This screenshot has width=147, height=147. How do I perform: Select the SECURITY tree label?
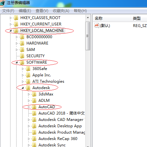point(35,56)
